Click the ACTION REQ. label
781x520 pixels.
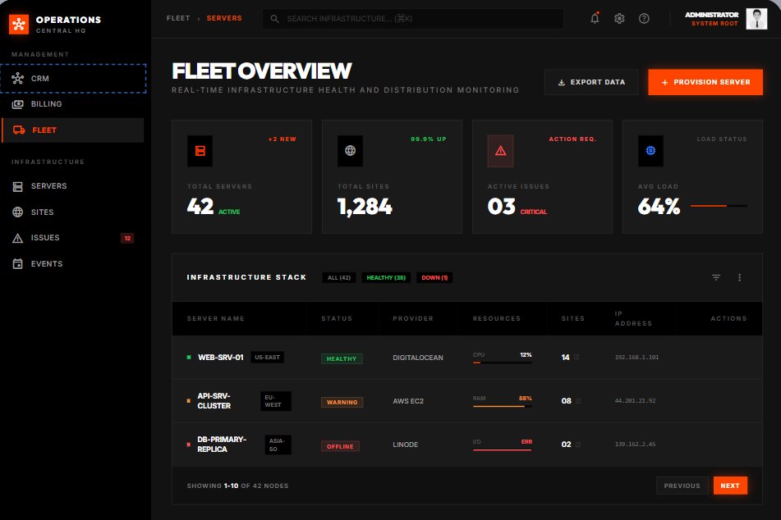(x=572, y=139)
